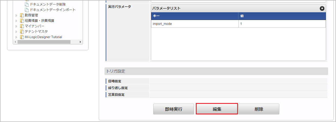The image size is (336, 122).
Task: Click the tree scrollbar left arrow
Action: click(x=15, y=42)
